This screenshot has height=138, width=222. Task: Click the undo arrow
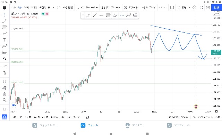click(x=160, y=8)
